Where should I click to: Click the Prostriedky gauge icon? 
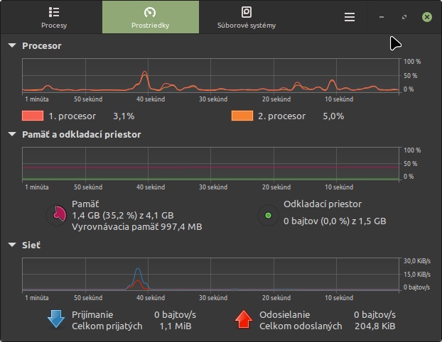pyautogui.click(x=150, y=12)
